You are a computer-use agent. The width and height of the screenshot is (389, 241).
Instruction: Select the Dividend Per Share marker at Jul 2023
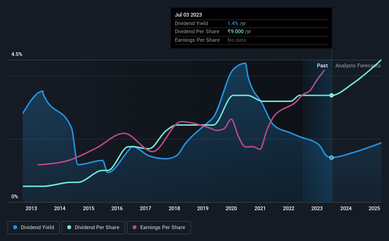click(x=332, y=95)
